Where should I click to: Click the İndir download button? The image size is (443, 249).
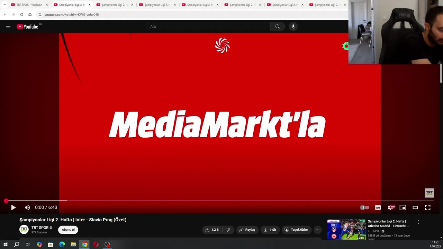270,230
